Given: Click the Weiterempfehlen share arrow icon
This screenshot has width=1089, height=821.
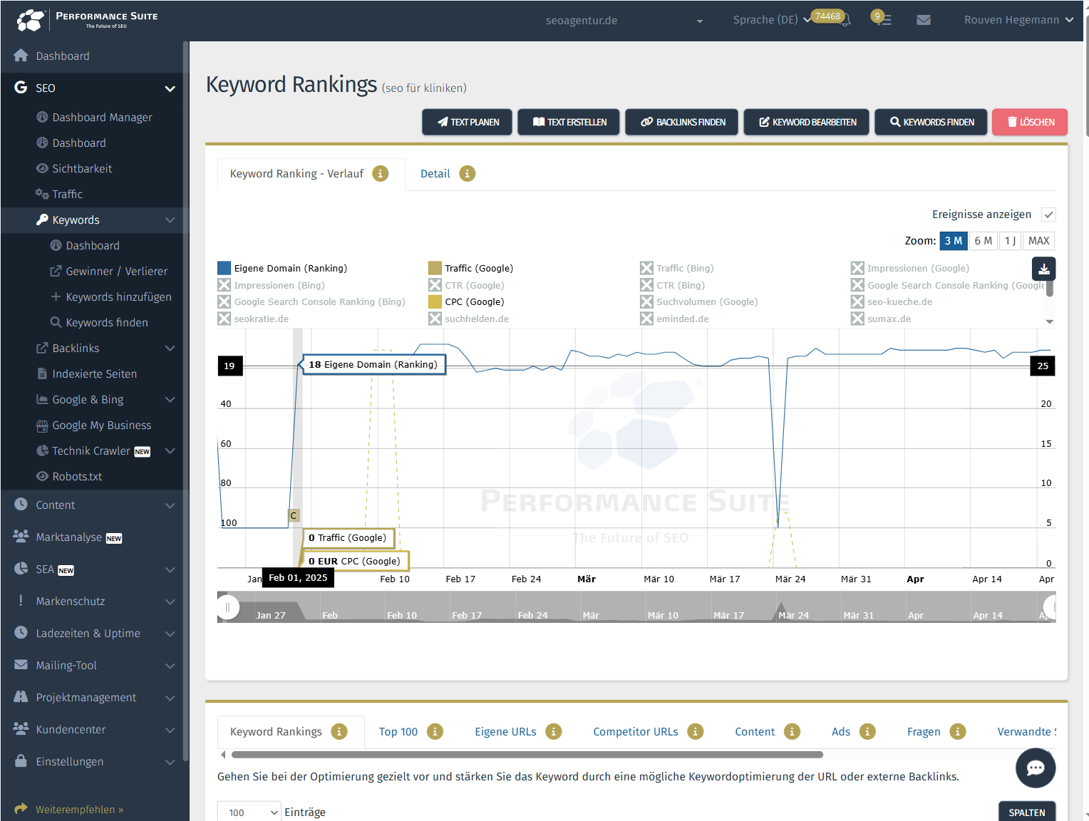Looking at the screenshot, I should [x=21, y=809].
